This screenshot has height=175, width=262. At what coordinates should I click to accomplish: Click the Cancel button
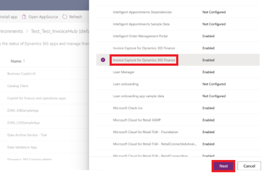pyautogui.click(x=249, y=166)
